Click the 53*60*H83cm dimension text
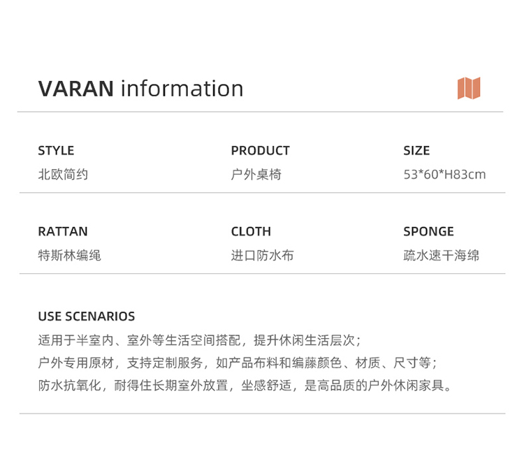Screen dimensions: 524x461 click(x=444, y=174)
